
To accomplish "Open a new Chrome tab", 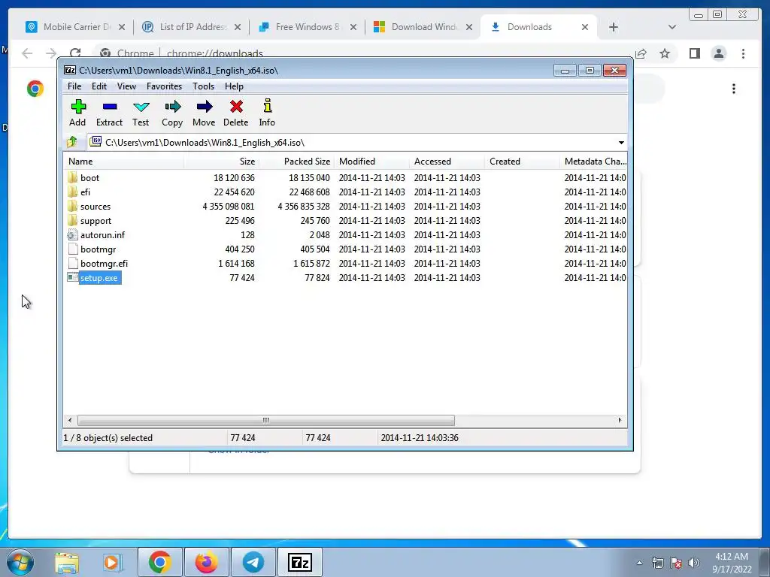I will click(x=614, y=27).
